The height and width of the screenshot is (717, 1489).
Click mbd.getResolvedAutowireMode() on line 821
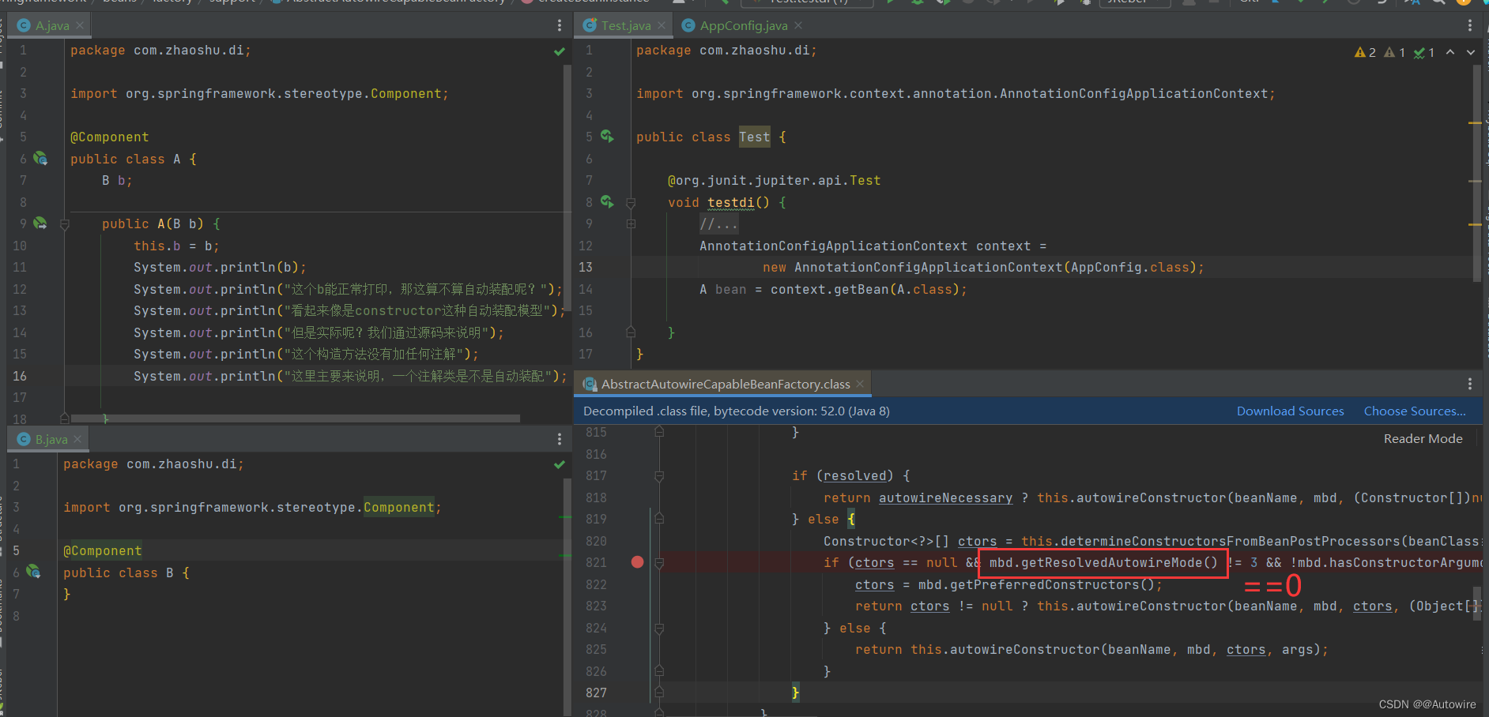[x=1103, y=562]
